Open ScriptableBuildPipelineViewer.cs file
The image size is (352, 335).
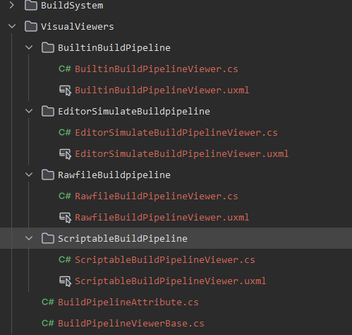click(165, 260)
